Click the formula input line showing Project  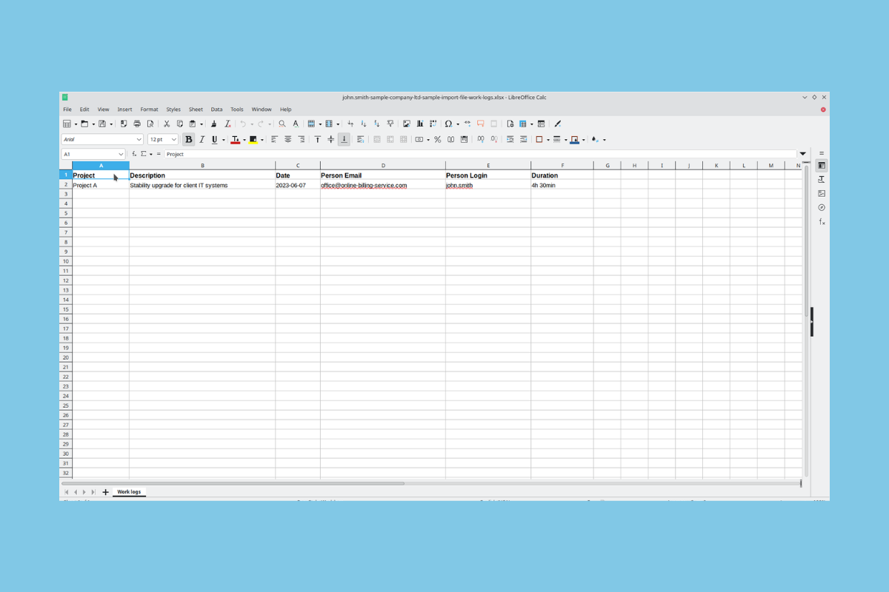(480, 154)
